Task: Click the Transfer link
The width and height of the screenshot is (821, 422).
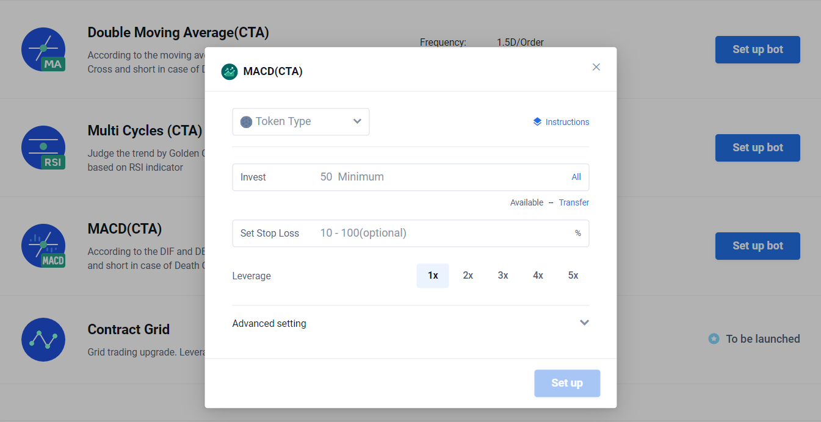Action: coord(574,202)
